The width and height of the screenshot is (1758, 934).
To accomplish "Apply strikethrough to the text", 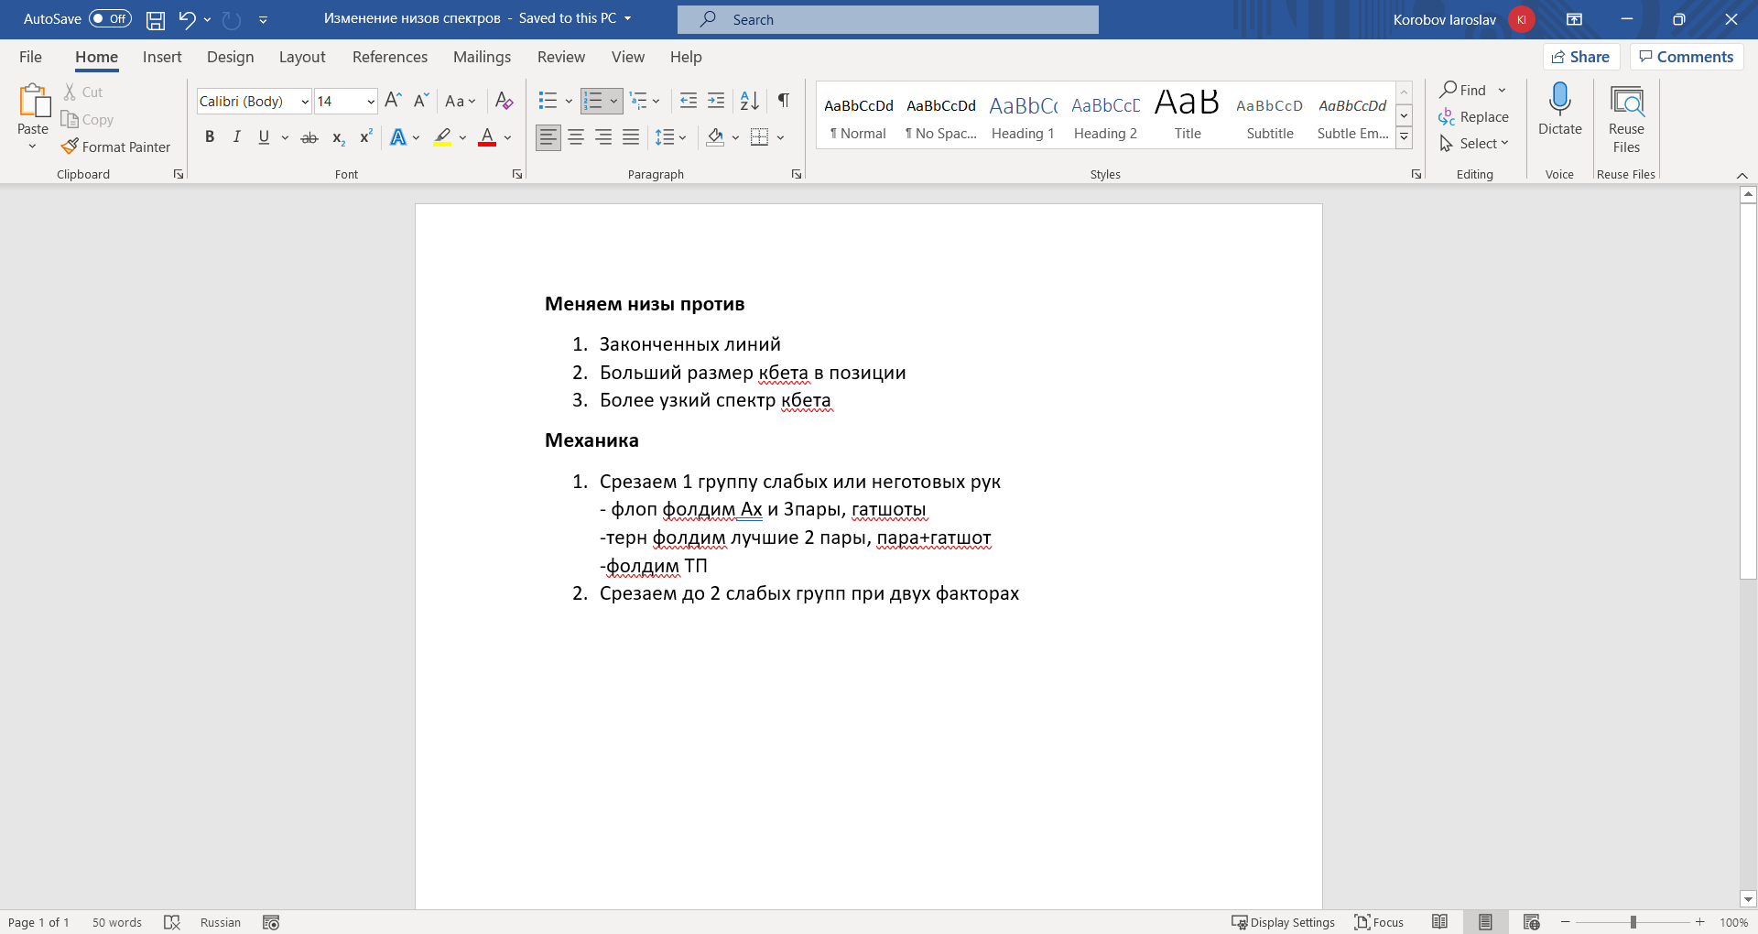I will [309, 137].
